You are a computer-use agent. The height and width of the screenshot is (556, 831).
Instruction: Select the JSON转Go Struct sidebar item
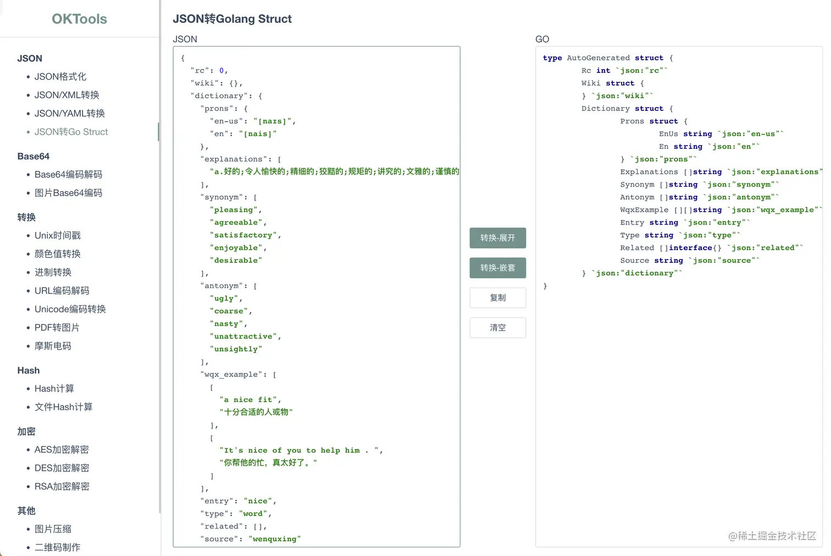point(71,132)
